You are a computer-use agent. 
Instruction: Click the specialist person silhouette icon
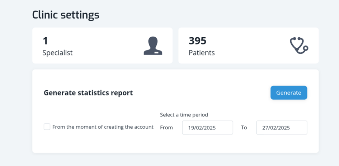[x=153, y=46]
